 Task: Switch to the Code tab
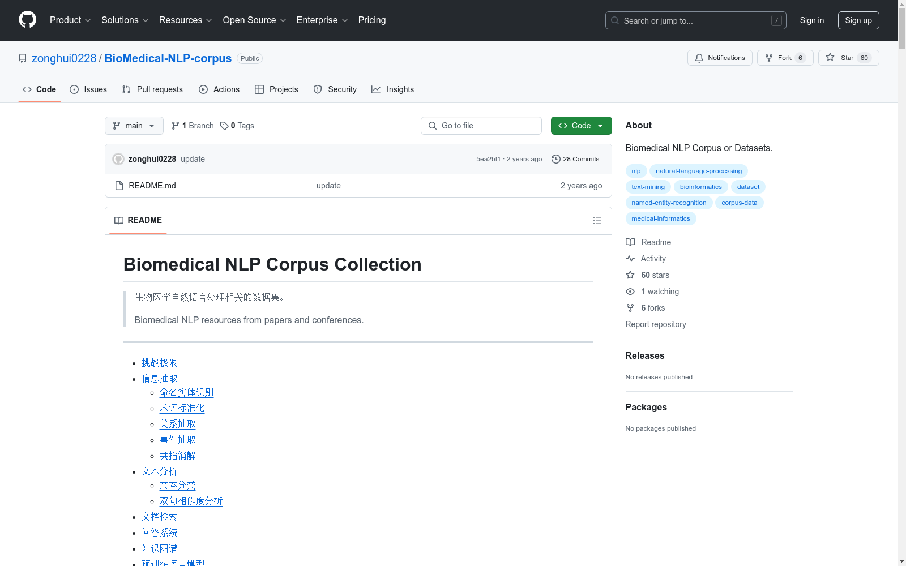39,89
